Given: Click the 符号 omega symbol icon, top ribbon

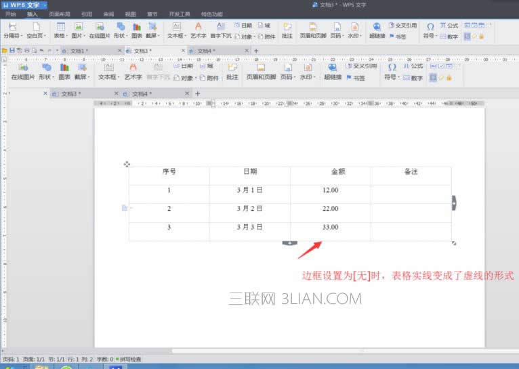Looking at the screenshot, I should [x=430, y=27].
